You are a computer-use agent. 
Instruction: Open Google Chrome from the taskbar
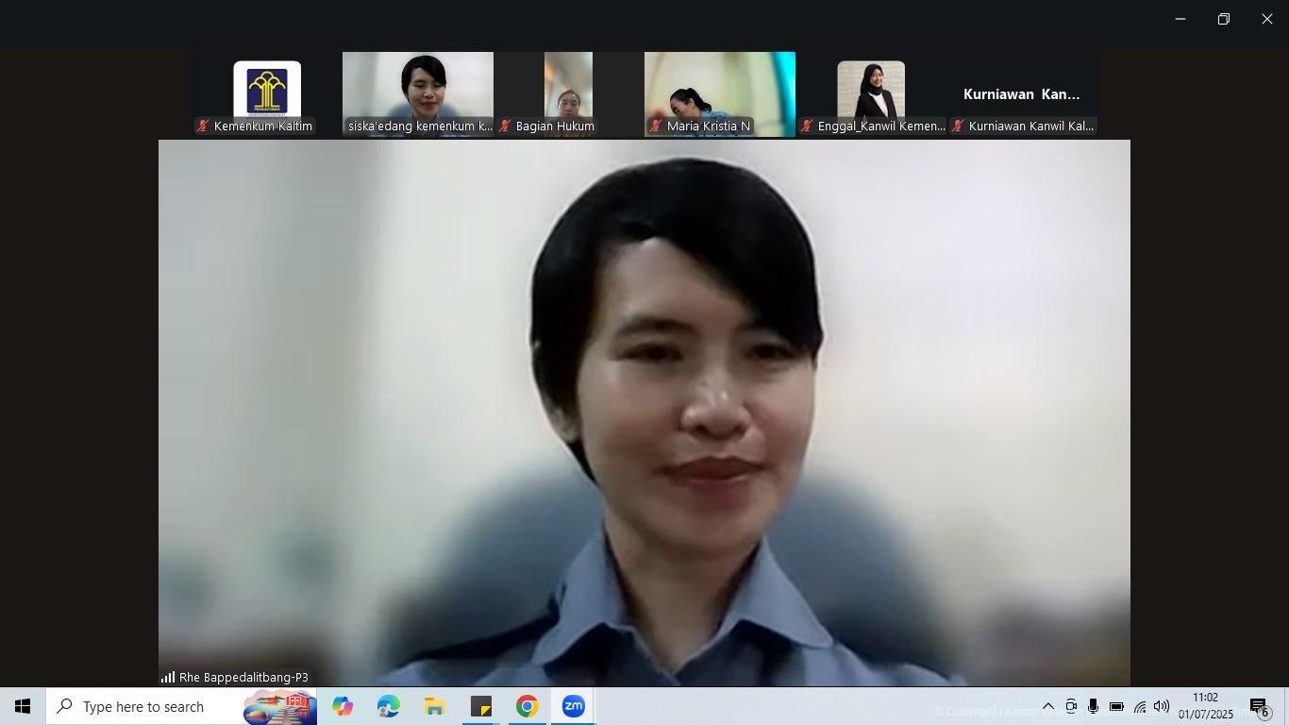[527, 706]
